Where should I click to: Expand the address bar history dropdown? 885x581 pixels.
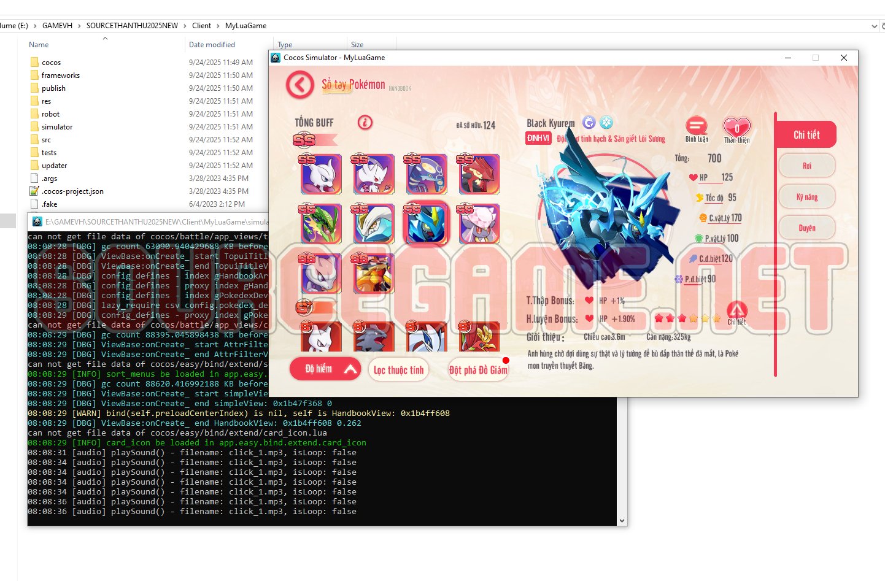tap(874, 26)
